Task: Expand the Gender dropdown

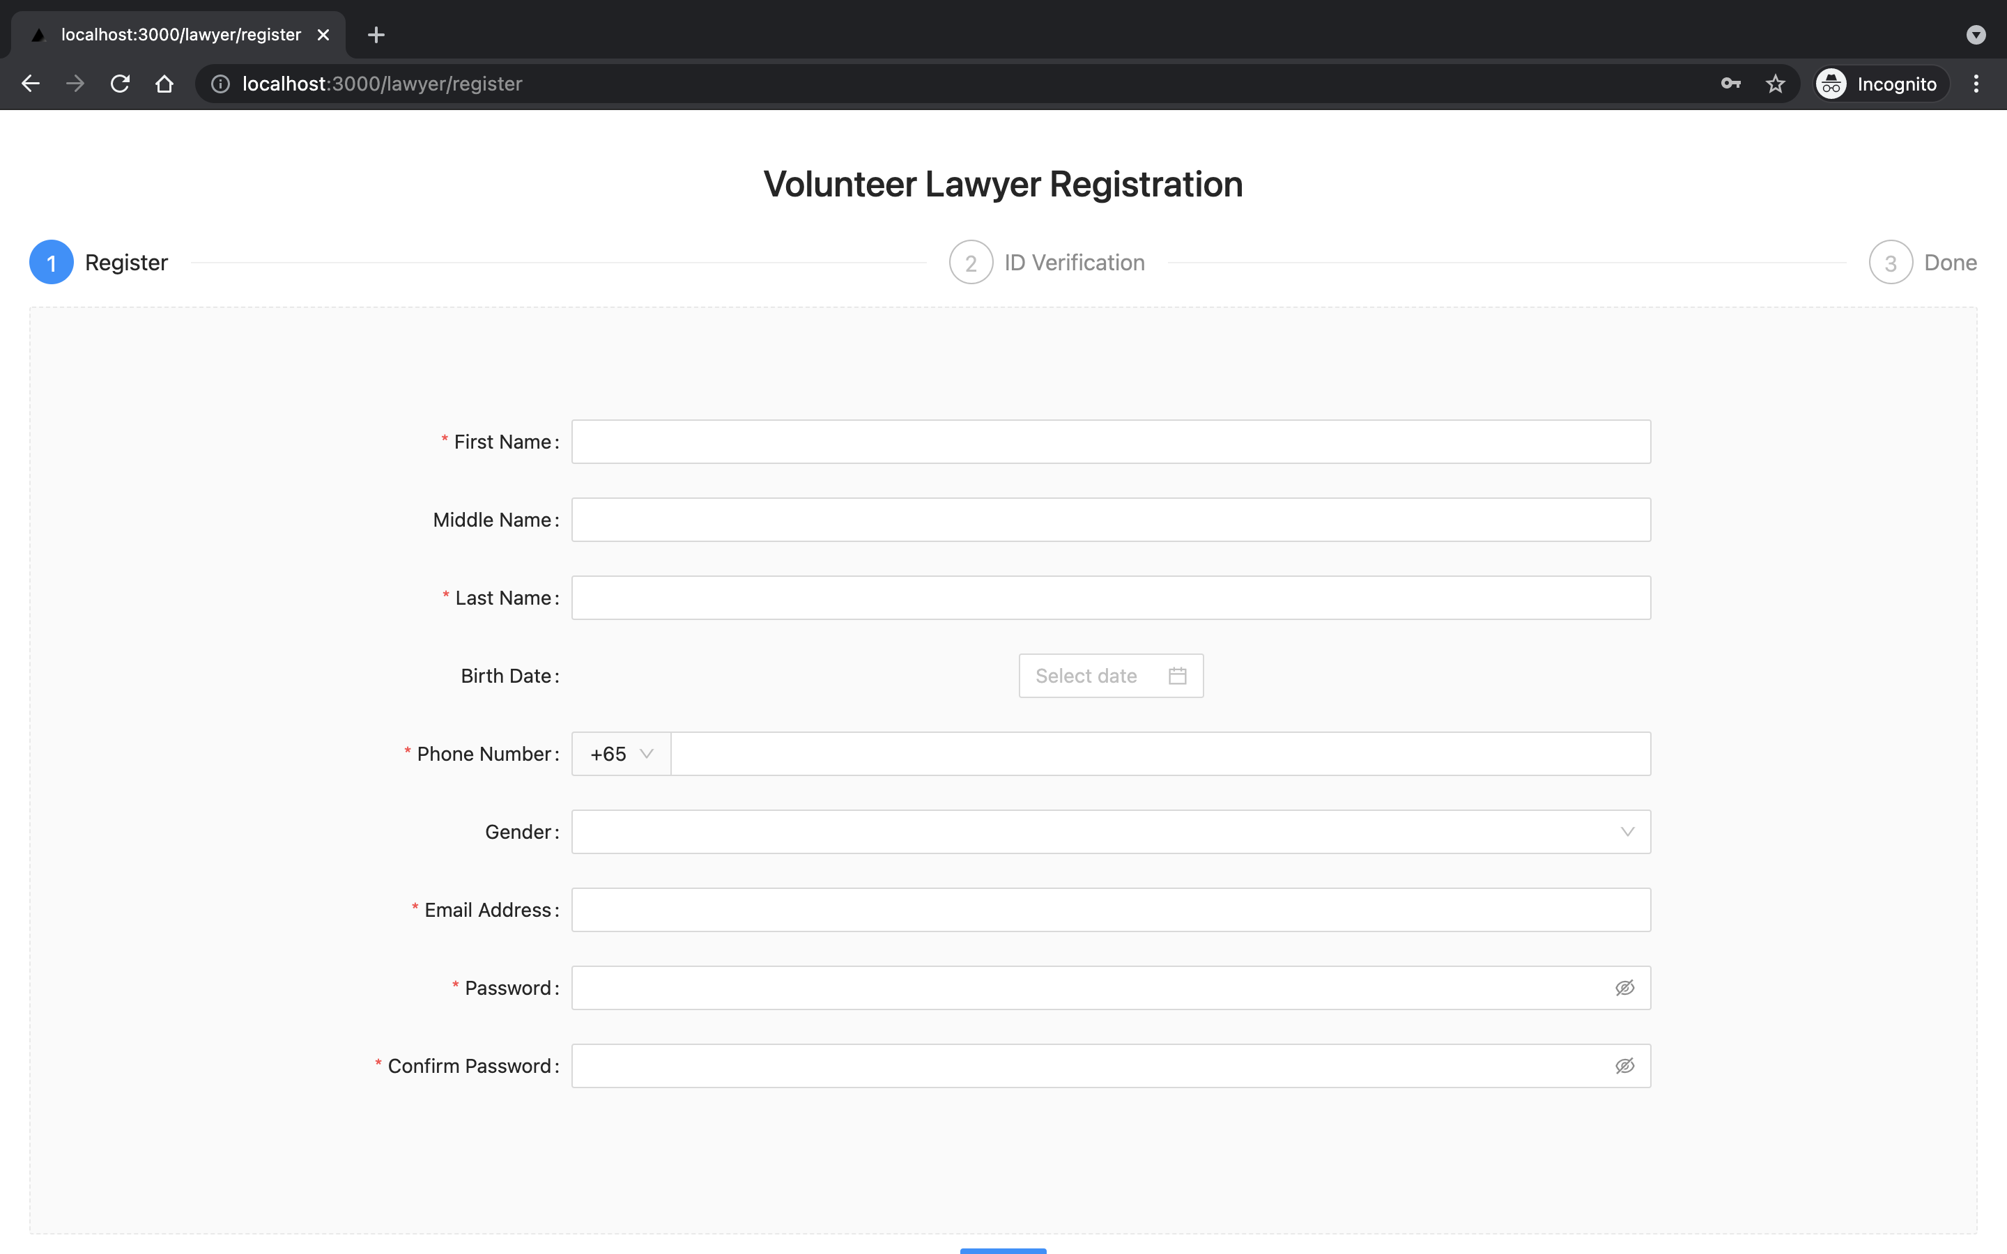Action: pyautogui.click(x=1111, y=832)
